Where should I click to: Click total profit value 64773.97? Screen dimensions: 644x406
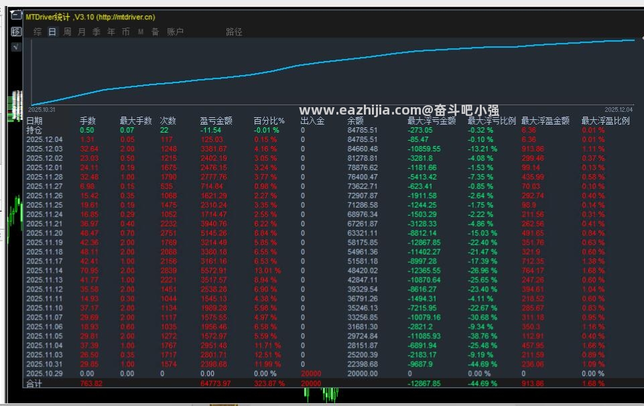coord(216,383)
